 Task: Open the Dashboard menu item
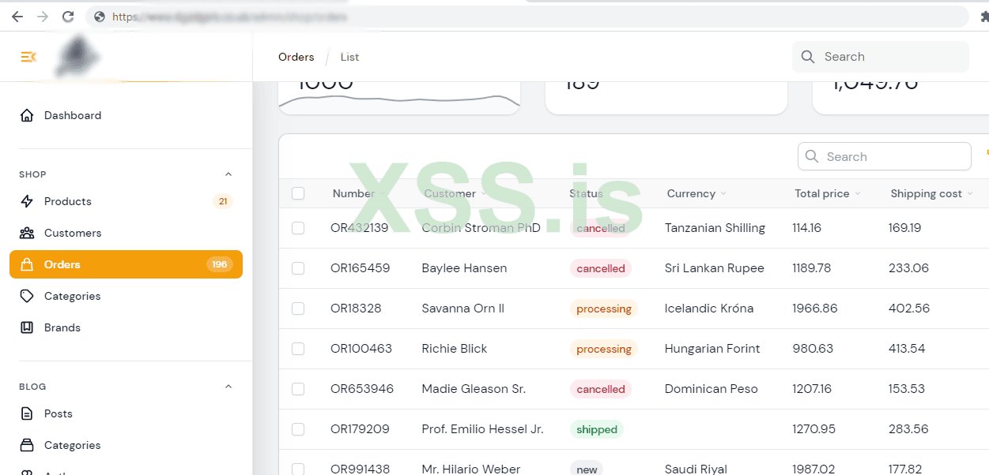(x=126, y=115)
